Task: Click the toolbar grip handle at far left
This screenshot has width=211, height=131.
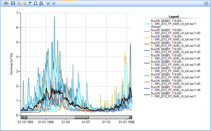Action: click(2, 3)
